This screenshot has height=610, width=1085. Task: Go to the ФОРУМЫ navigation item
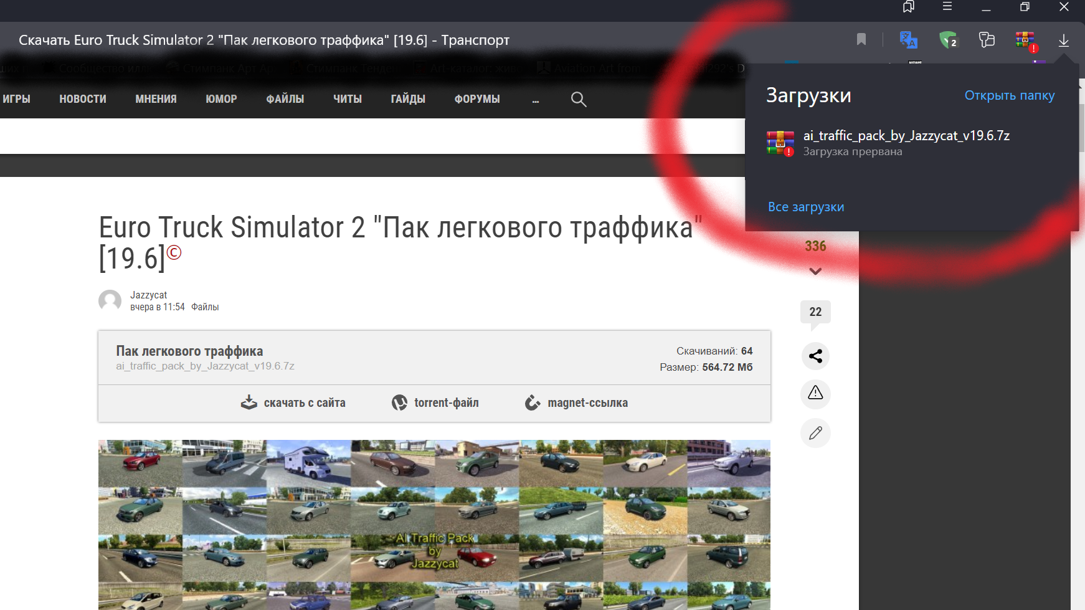point(476,99)
